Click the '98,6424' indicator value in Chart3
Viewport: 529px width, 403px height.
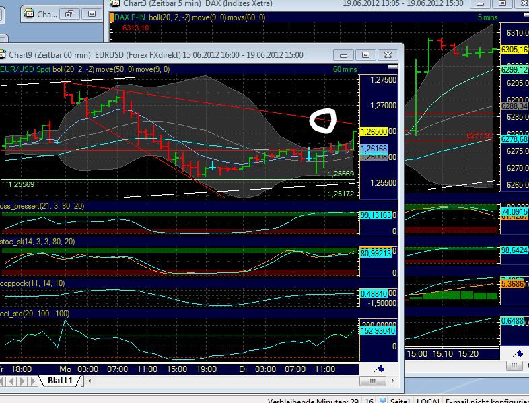pyautogui.click(x=514, y=250)
